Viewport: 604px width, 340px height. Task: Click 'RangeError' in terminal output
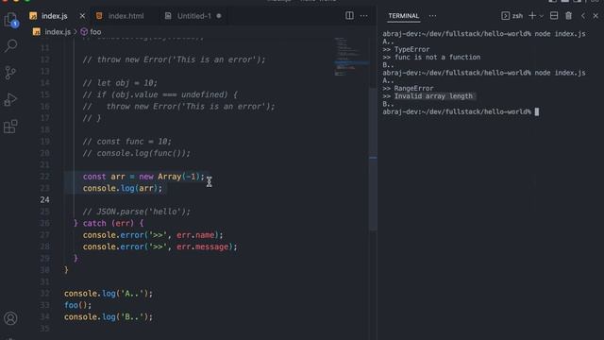coord(413,88)
